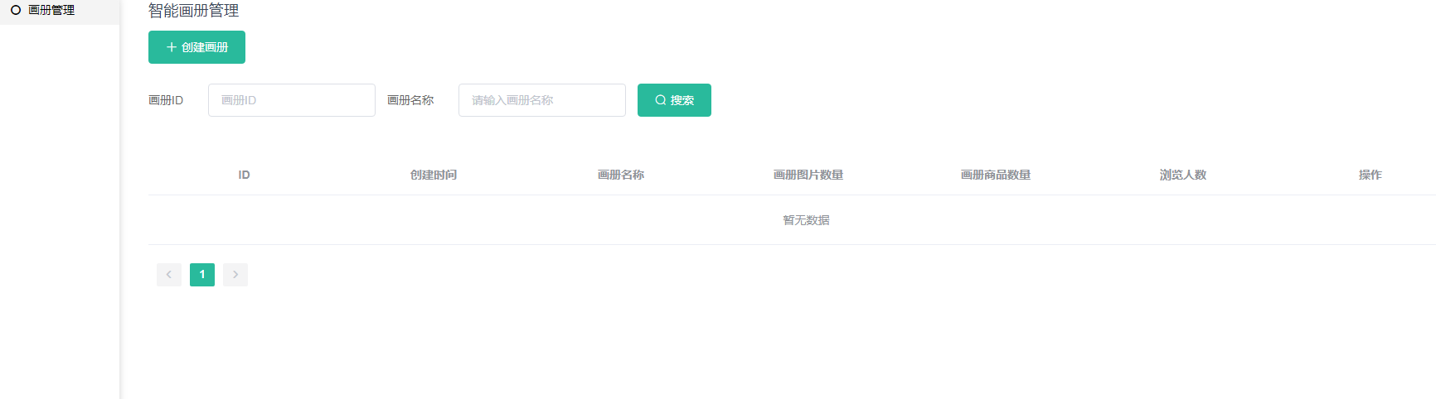Select the 创建时间 column header
Screen dimensions: 1436x399
pyautogui.click(x=433, y=175)
